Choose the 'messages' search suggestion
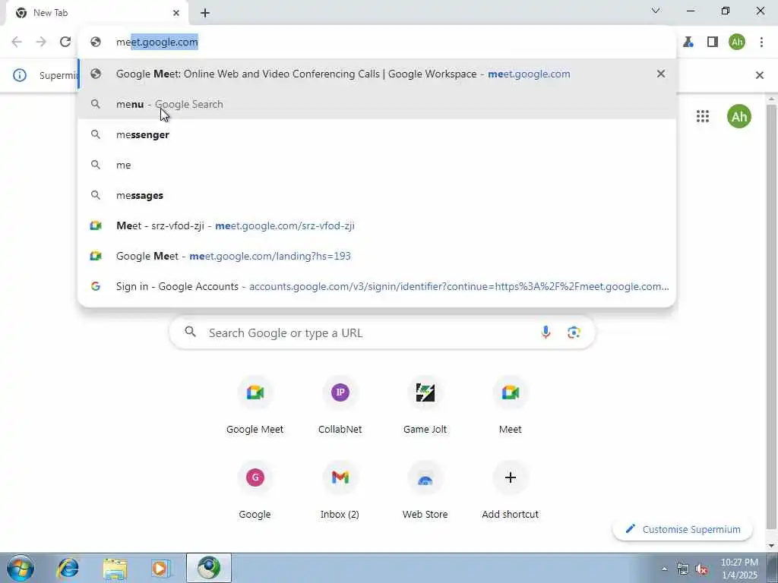Viewport: 778px width, 583px height. pos(377,195)
